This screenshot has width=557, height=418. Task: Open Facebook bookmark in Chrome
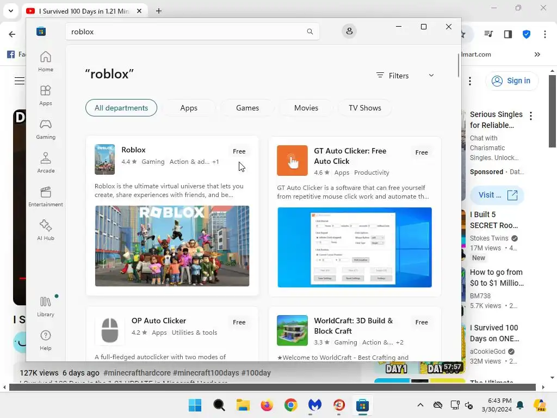coord(16,54)
